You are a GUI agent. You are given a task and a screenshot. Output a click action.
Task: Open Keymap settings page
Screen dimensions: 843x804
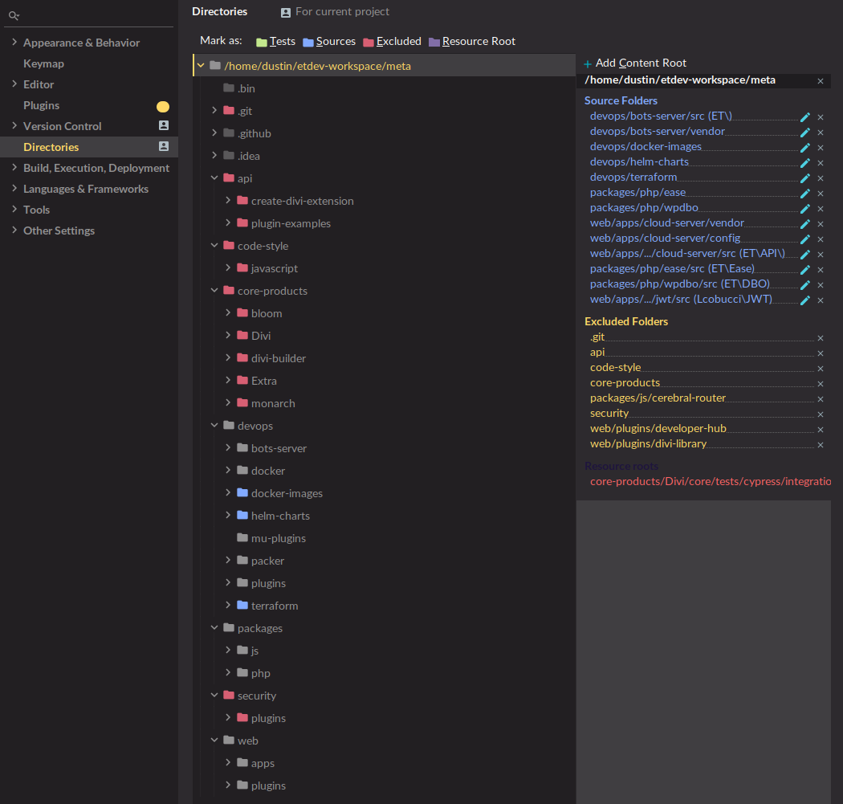click(x=43, y=63)
